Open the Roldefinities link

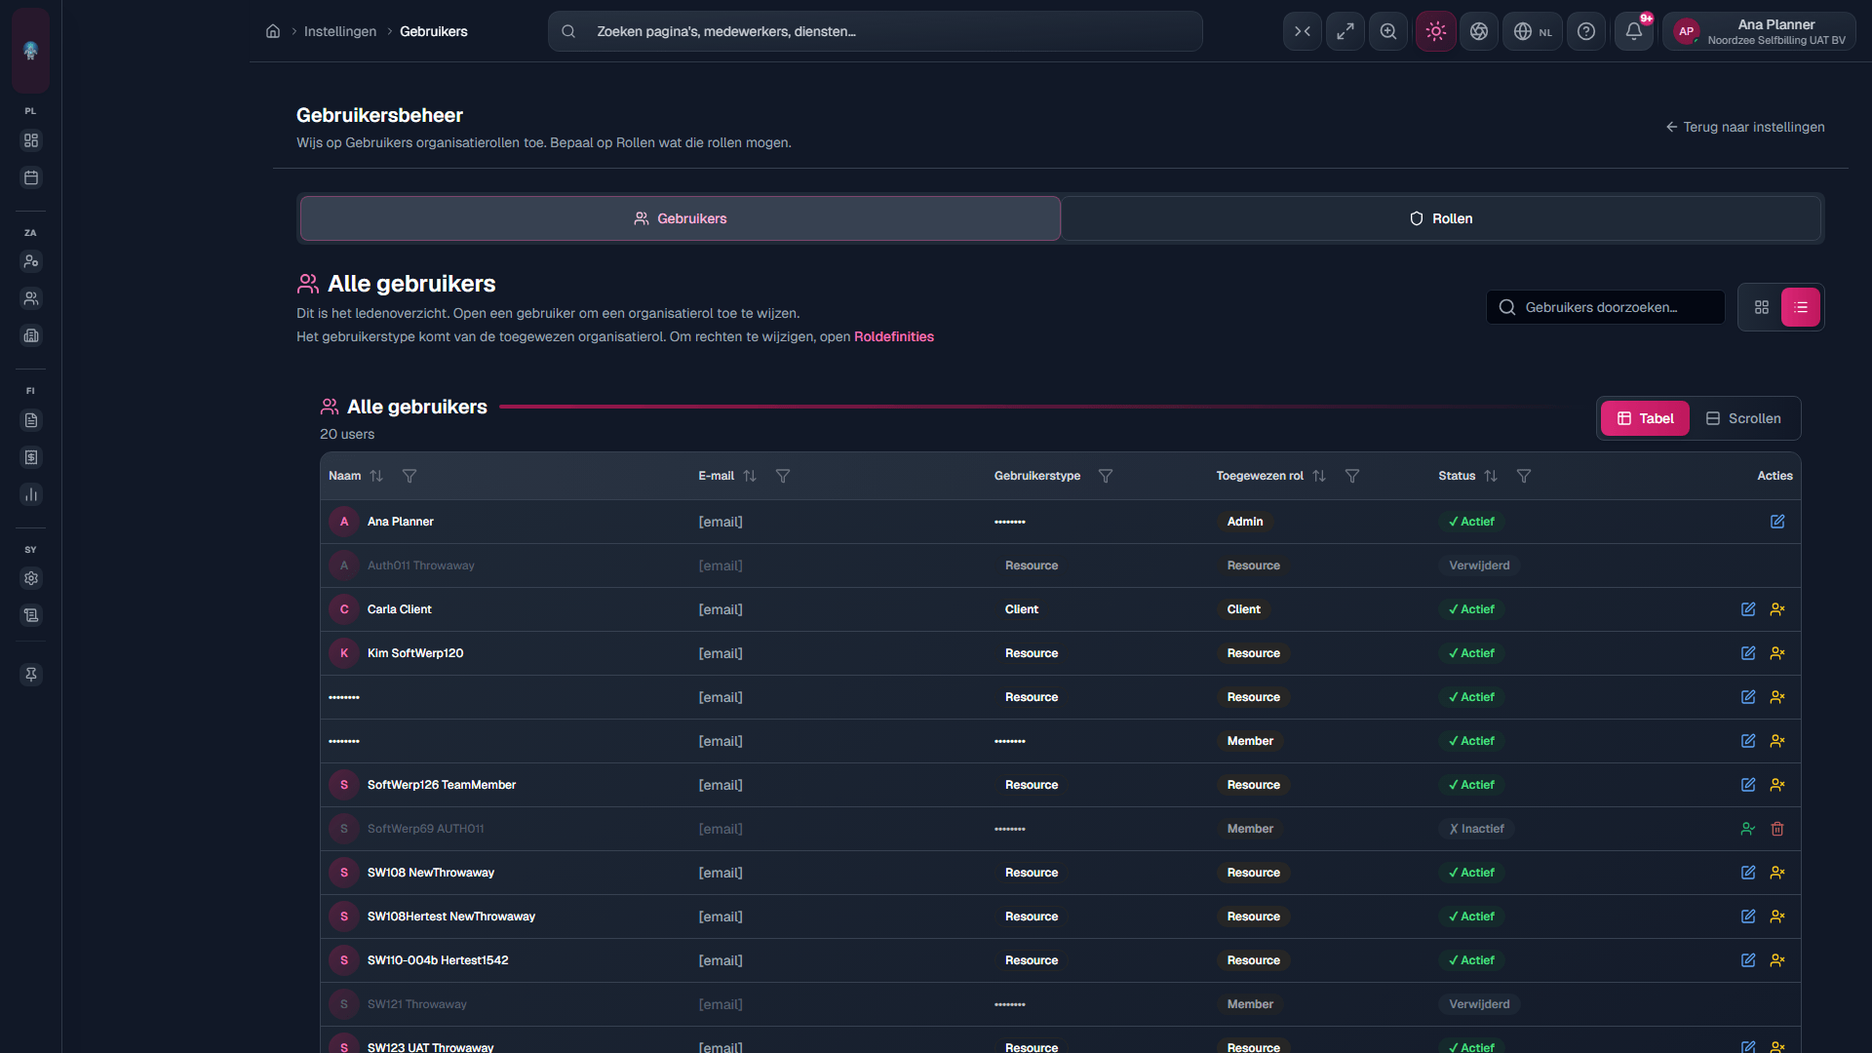point(894,336)
